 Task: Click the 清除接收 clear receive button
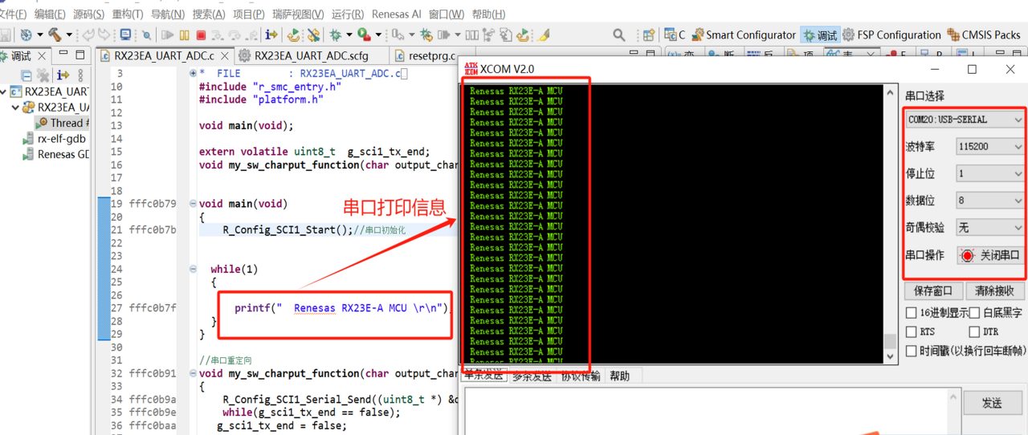(994, 291)
